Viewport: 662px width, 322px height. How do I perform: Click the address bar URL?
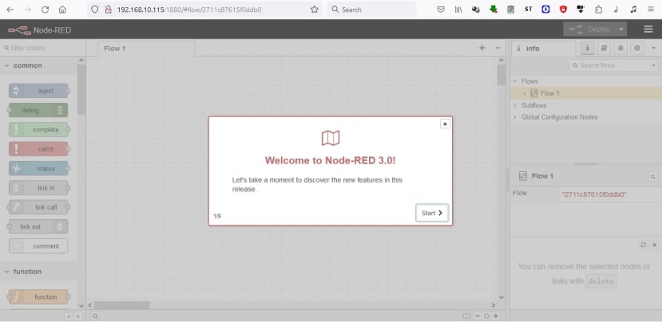coord(189,10)
